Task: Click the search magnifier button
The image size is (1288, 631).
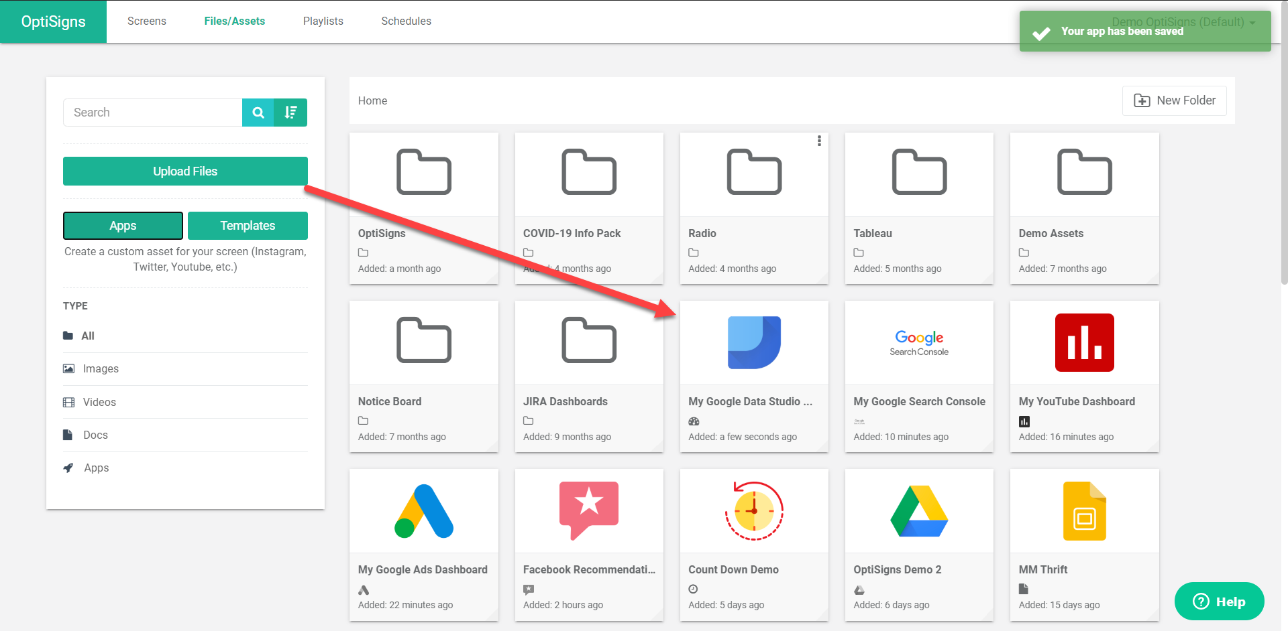Action: pos(258,113)
